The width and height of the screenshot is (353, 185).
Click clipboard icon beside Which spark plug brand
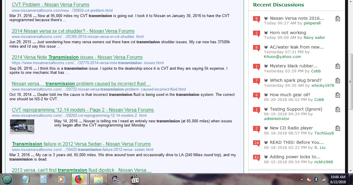point(337,80)
